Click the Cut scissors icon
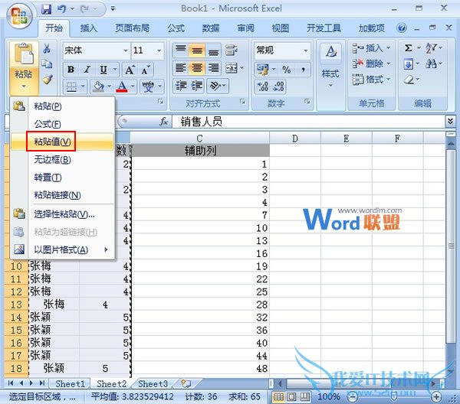This screenshot has width=460, height=404. 47,49
